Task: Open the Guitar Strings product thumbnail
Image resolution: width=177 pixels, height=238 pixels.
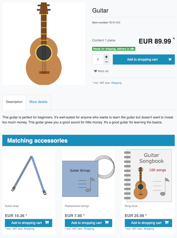Action: tap(88, 176)
